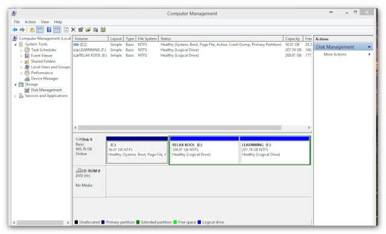Screen dimensions: 386x234
Task: Open the Help question mark icon
Action: click(49, 30)
